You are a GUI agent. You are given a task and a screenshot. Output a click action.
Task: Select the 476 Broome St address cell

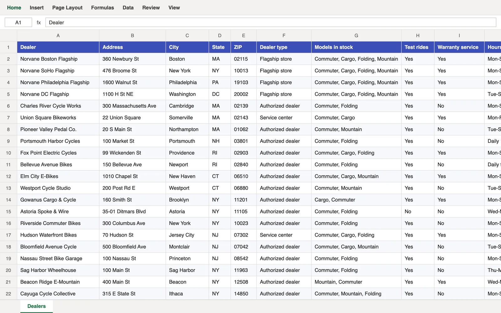[132, 71]
